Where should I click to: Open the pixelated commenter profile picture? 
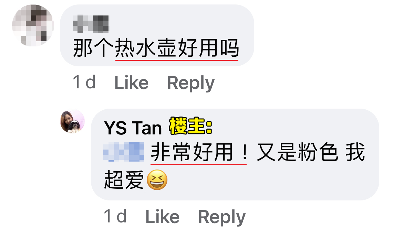(33, 25)
